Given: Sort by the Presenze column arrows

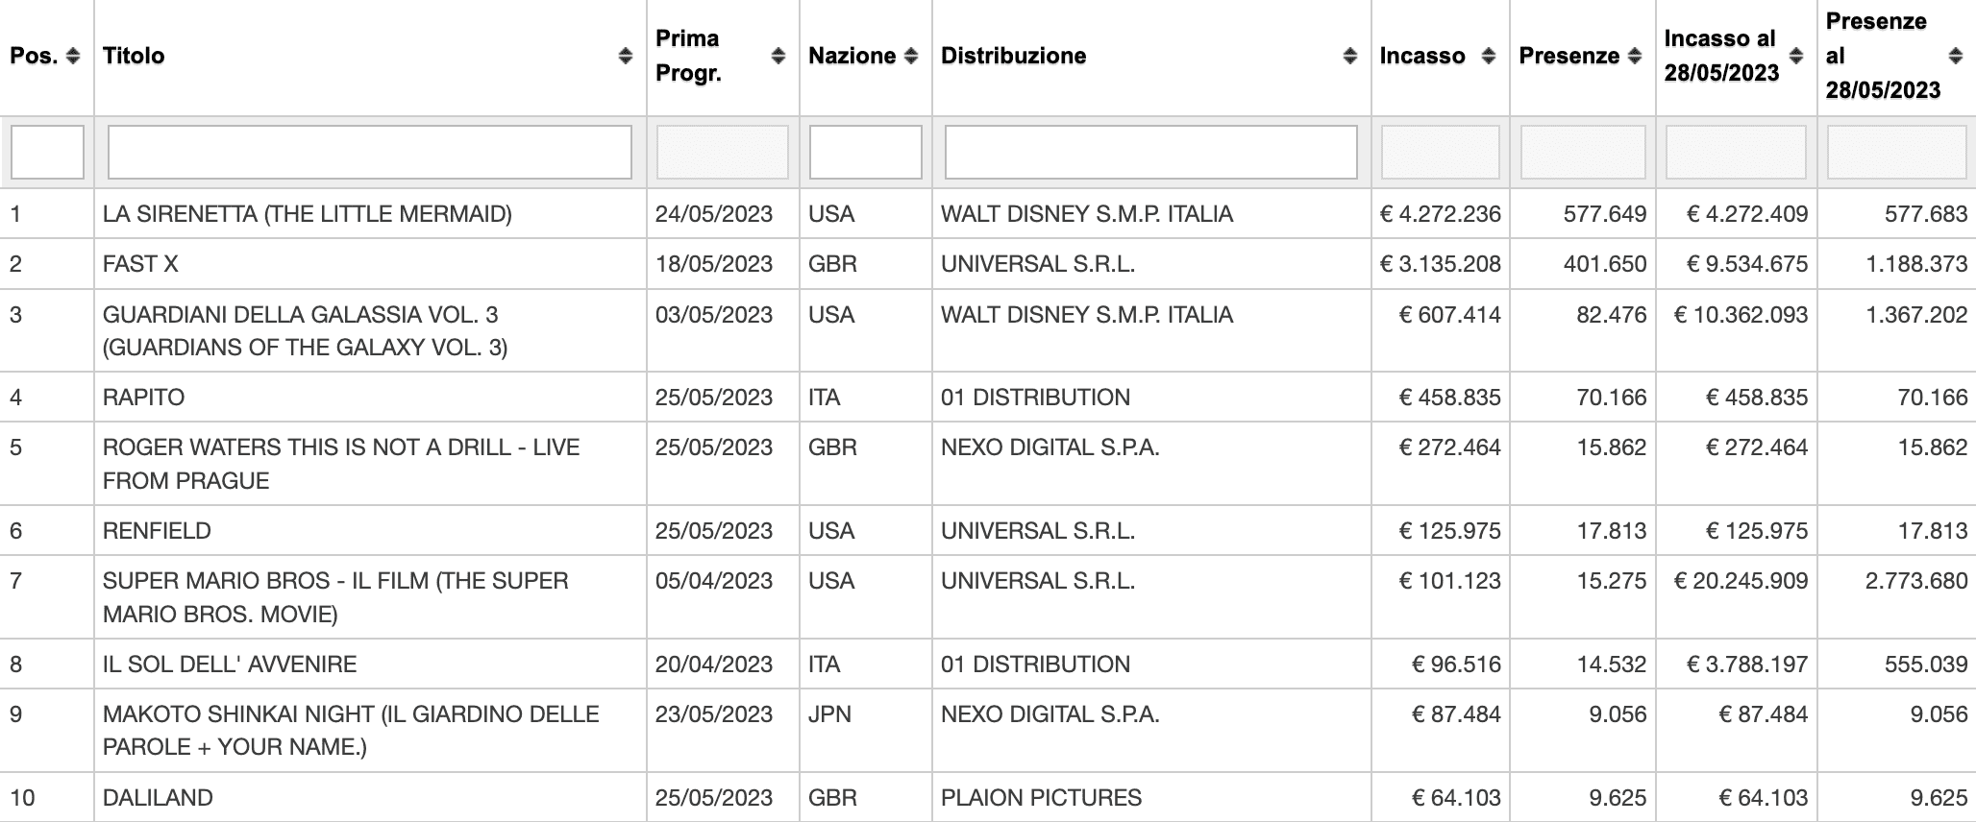Looking at the screenshot, I should pyautogui.click(x=1635, y=56).
